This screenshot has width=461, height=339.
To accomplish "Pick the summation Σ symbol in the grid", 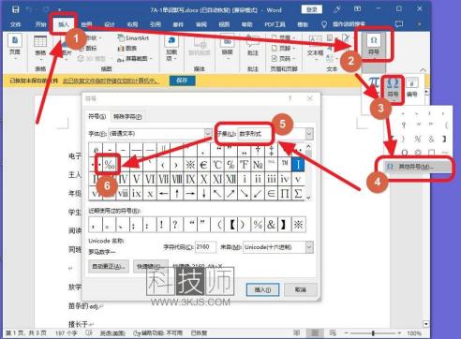I will click(x=298, y=194).
